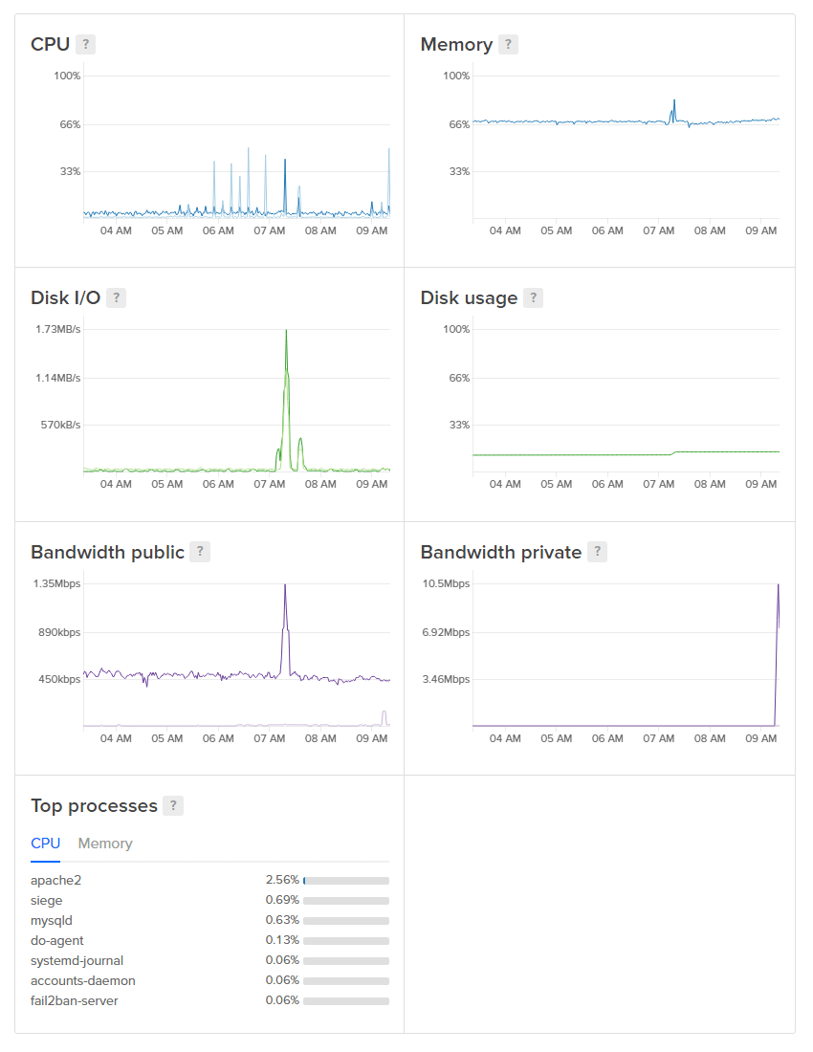
Task: Open the CPU chart help tooltip
Action: (x=84, y=44)
